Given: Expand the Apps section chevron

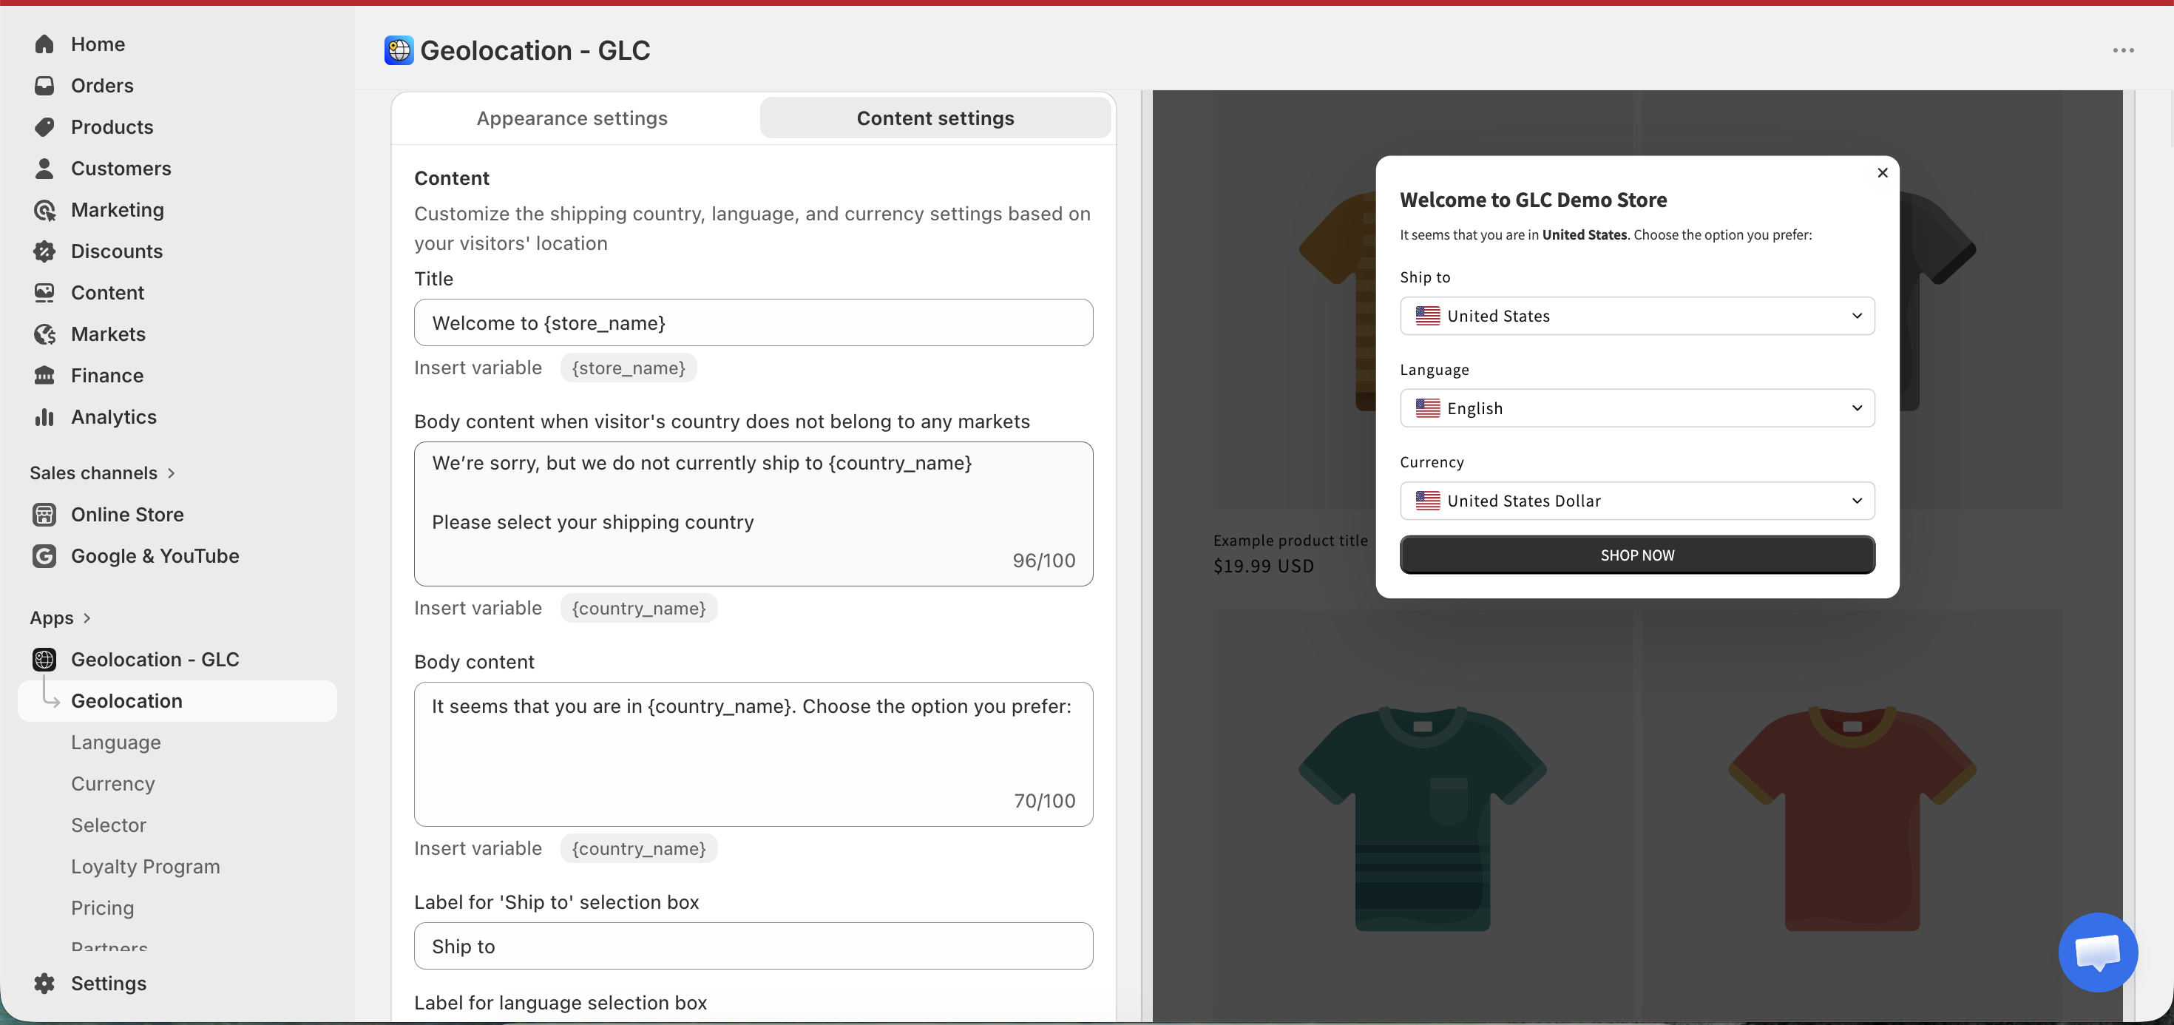Looking at the screenshot, I should 87,618.
